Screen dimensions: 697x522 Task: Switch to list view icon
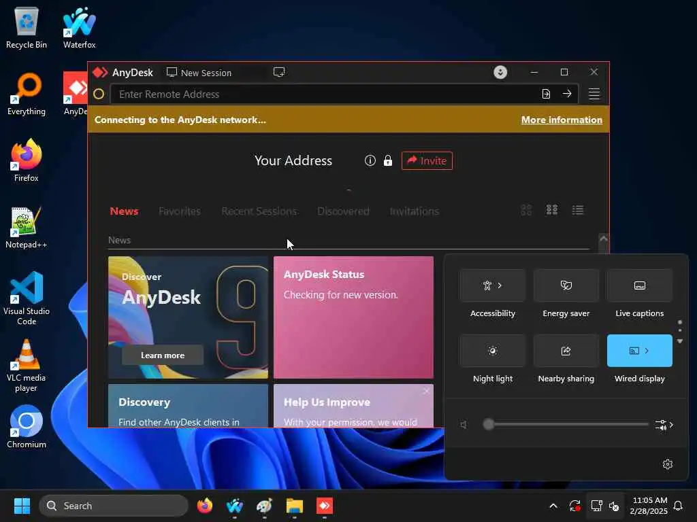(577, 210)
